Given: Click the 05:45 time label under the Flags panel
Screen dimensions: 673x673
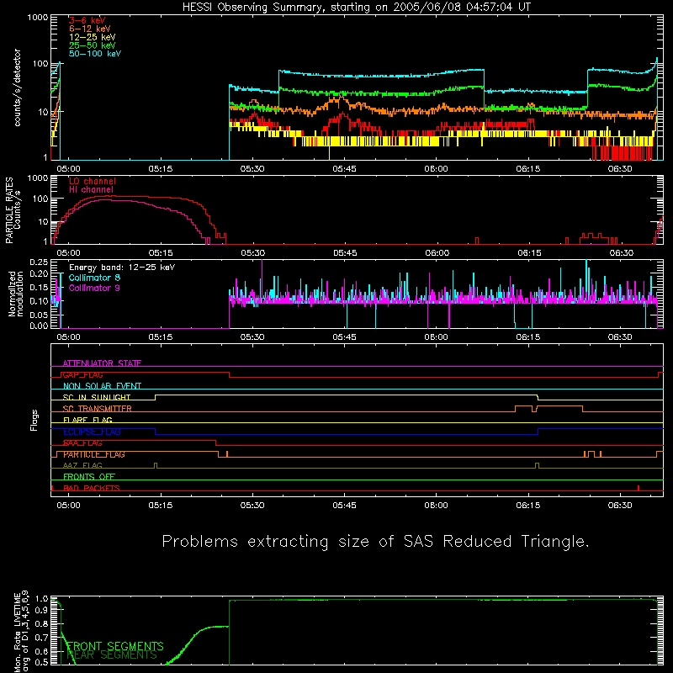Looking at the screenshot, I should [344, 506].
